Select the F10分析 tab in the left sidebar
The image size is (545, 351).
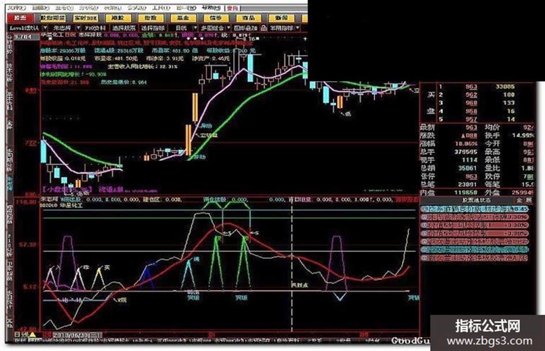point(10,245)
